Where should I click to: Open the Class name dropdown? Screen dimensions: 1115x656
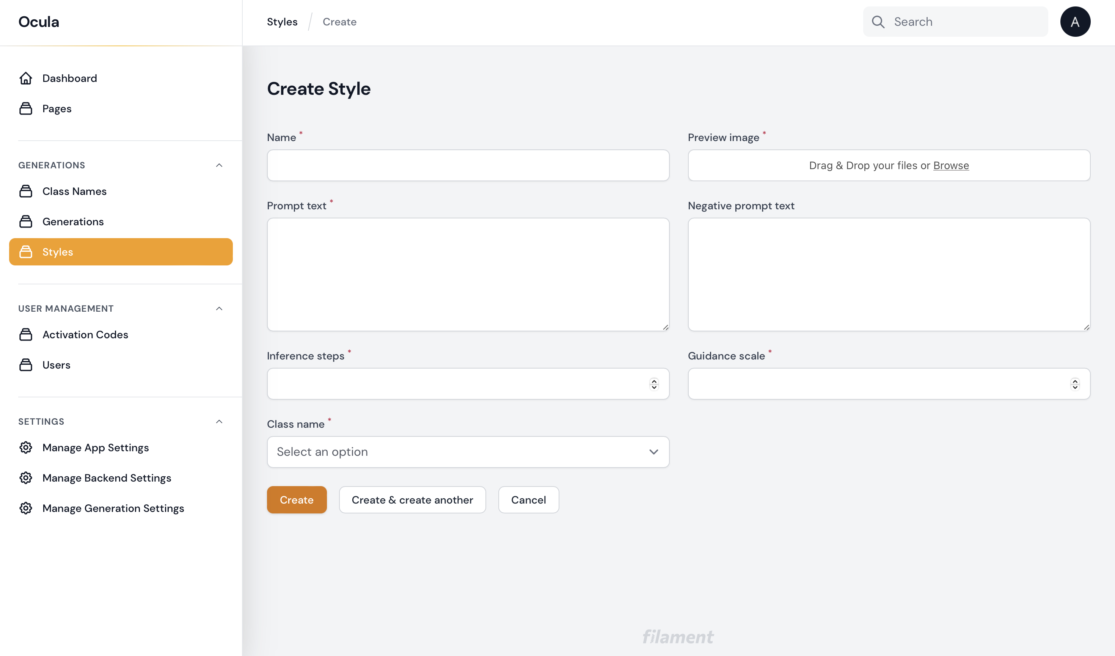[468, 452]
